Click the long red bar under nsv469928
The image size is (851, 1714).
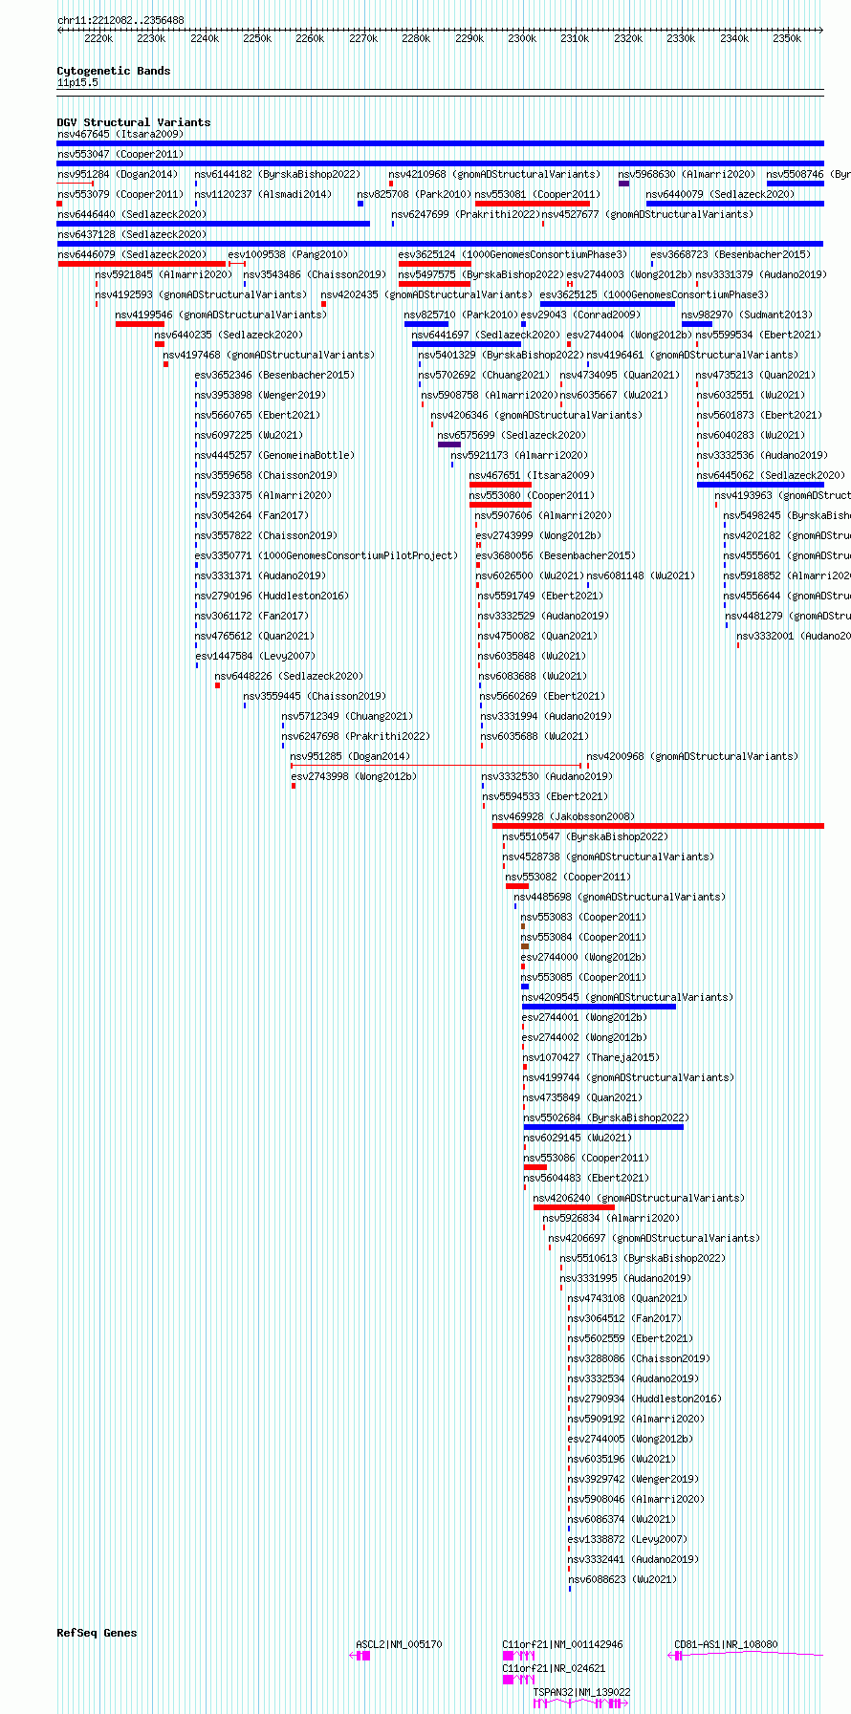658,826
